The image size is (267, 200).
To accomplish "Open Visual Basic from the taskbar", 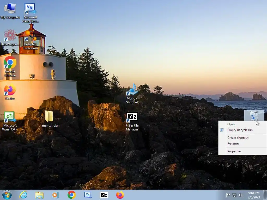I will pos(88,195).
